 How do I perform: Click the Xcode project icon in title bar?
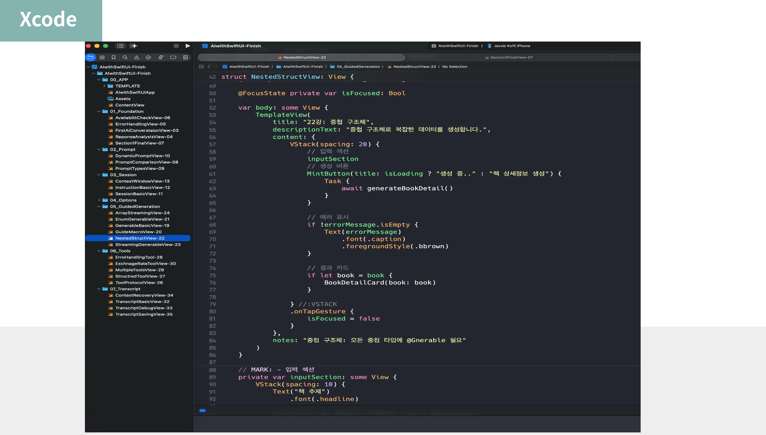(205, 46)
